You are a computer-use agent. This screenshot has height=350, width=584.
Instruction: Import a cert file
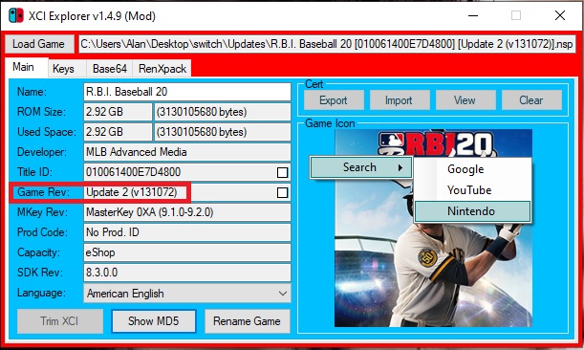click(400, 100)
